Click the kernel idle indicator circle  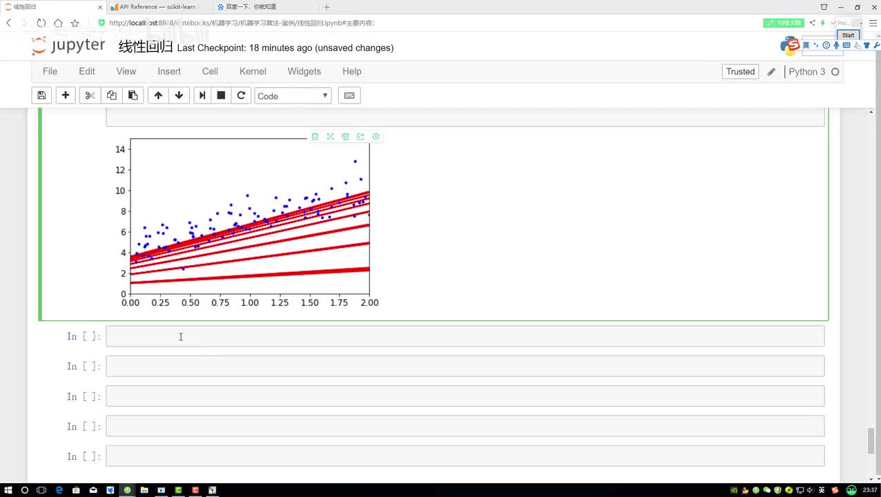(x=835, y=72)
